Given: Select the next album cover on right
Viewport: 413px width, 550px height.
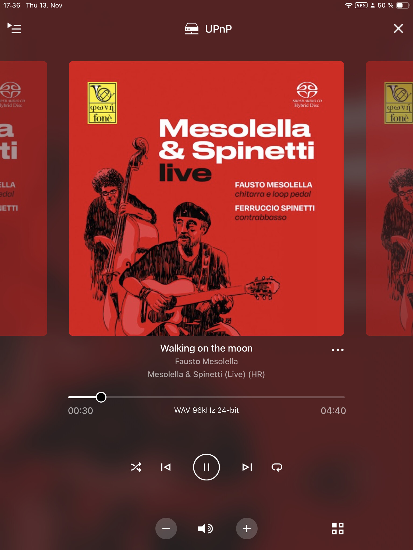Looking at the screenshot, I should [389, 198].
